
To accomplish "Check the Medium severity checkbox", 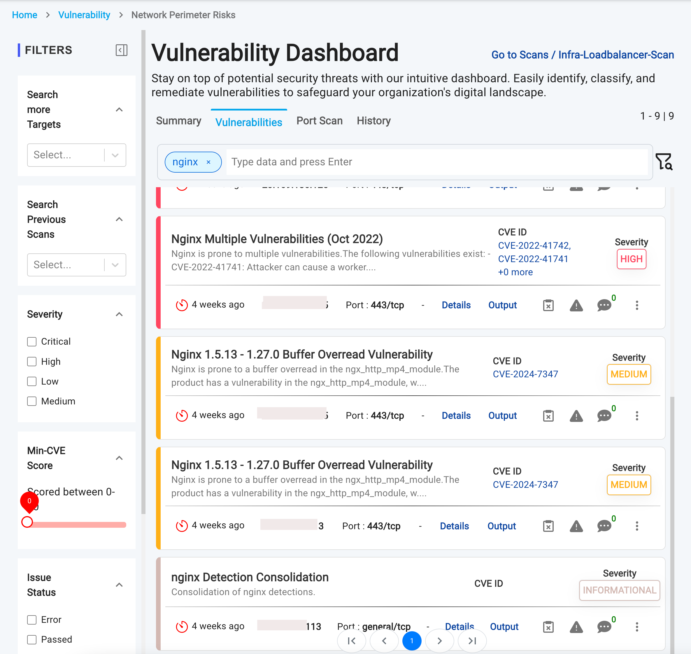I will [32, 401].
